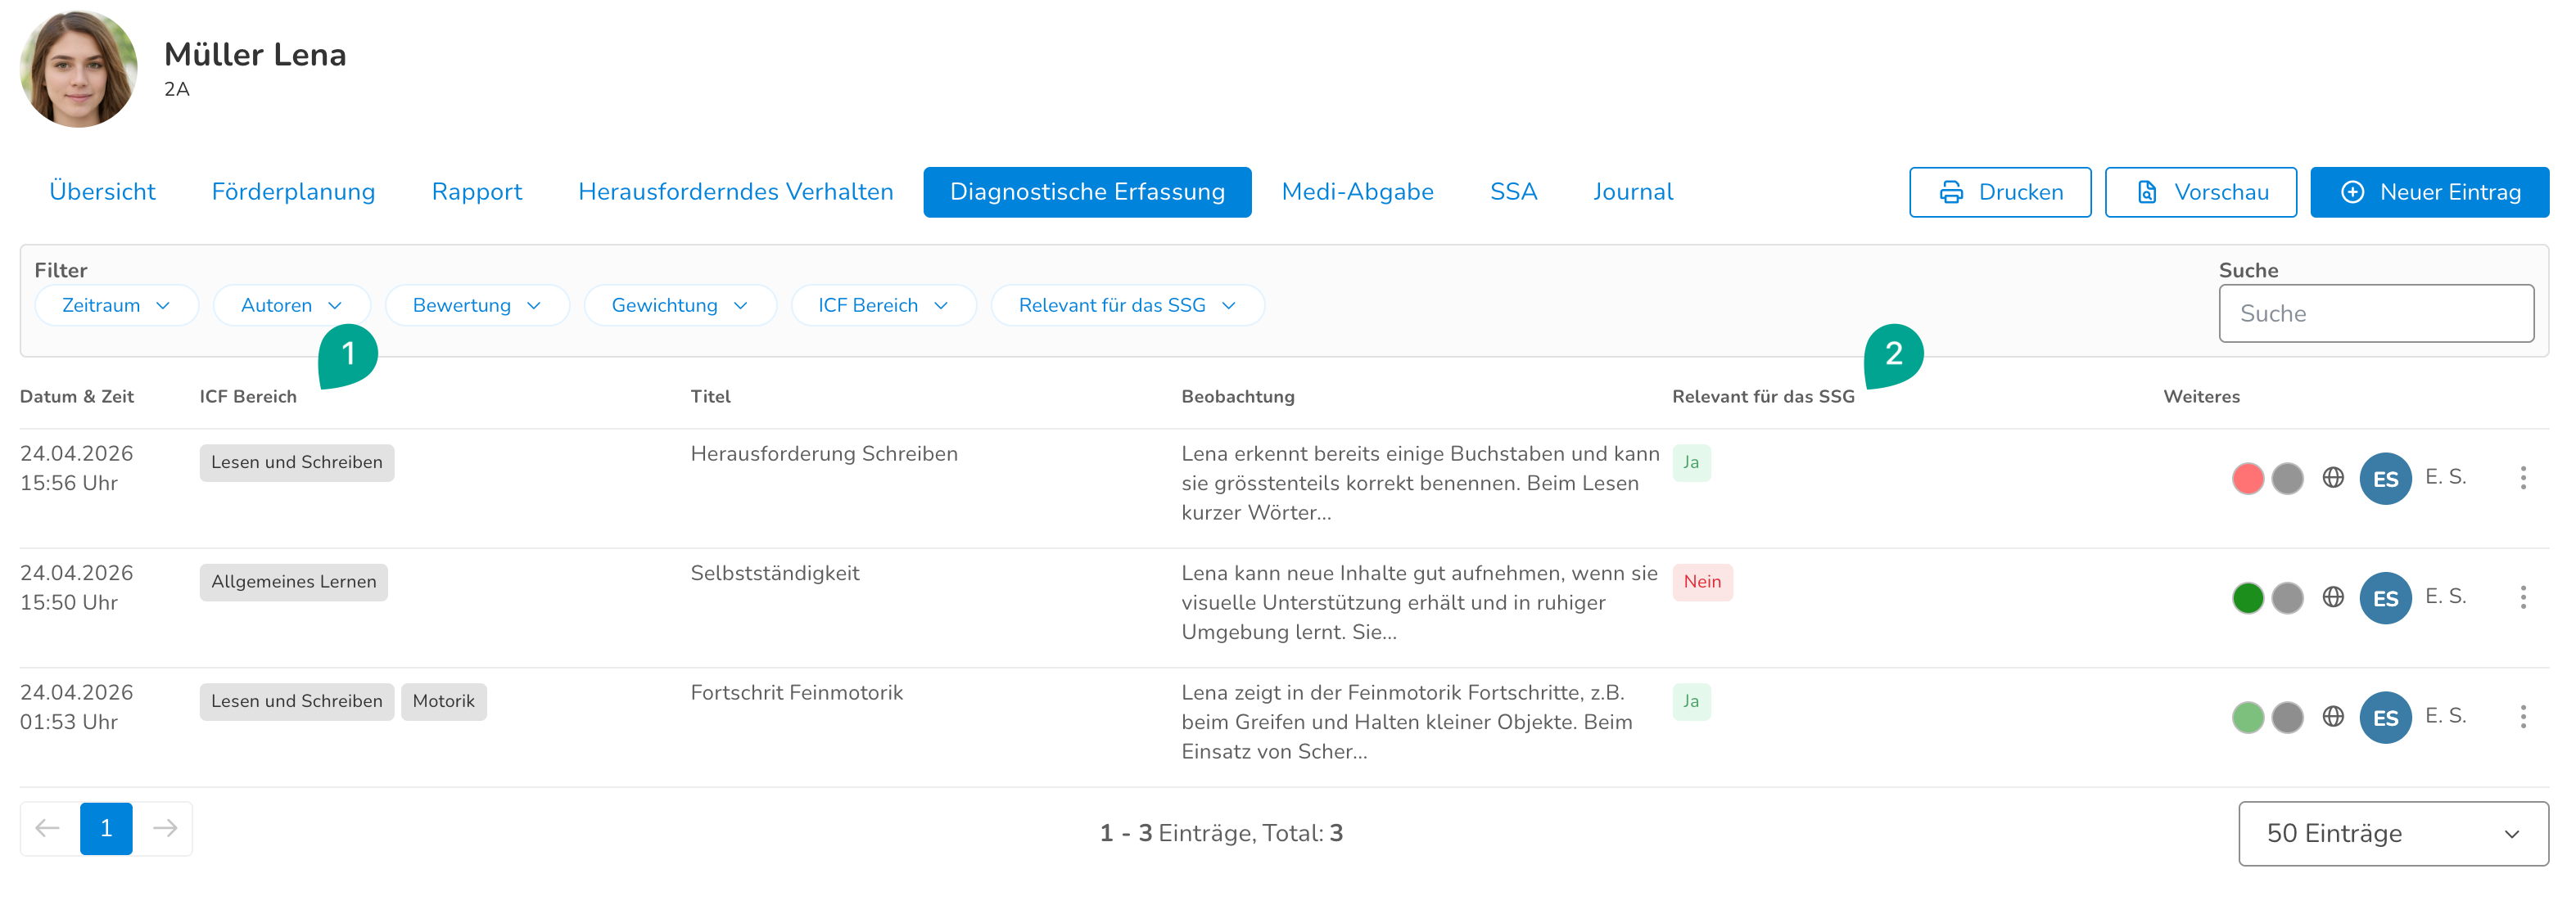Go to next page arrow
The width and height of the screenshot is (2576, 905).
pyautogui.click(x=165, y=828)
